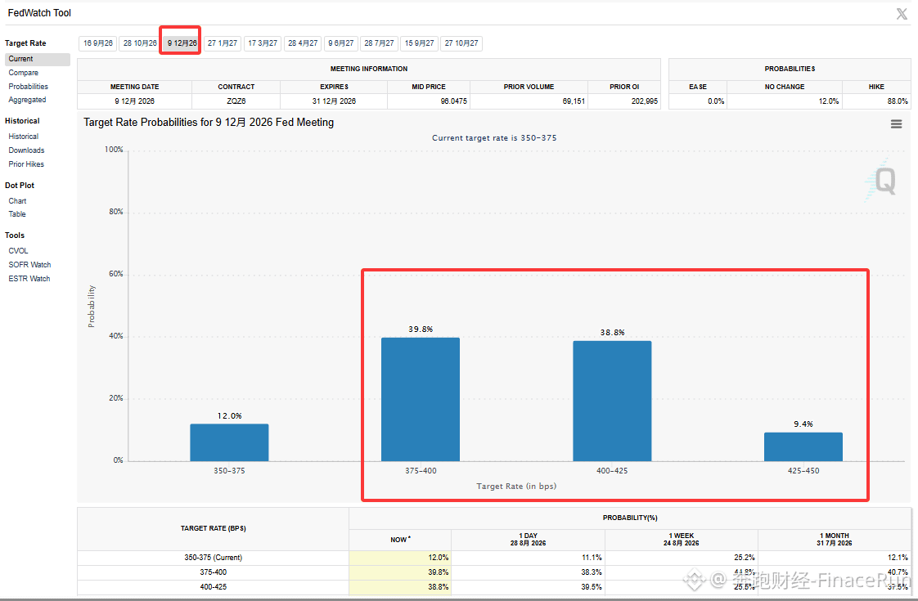Click the NOW* column header
This screenshot has width=918, height=601.
(400, 540)
